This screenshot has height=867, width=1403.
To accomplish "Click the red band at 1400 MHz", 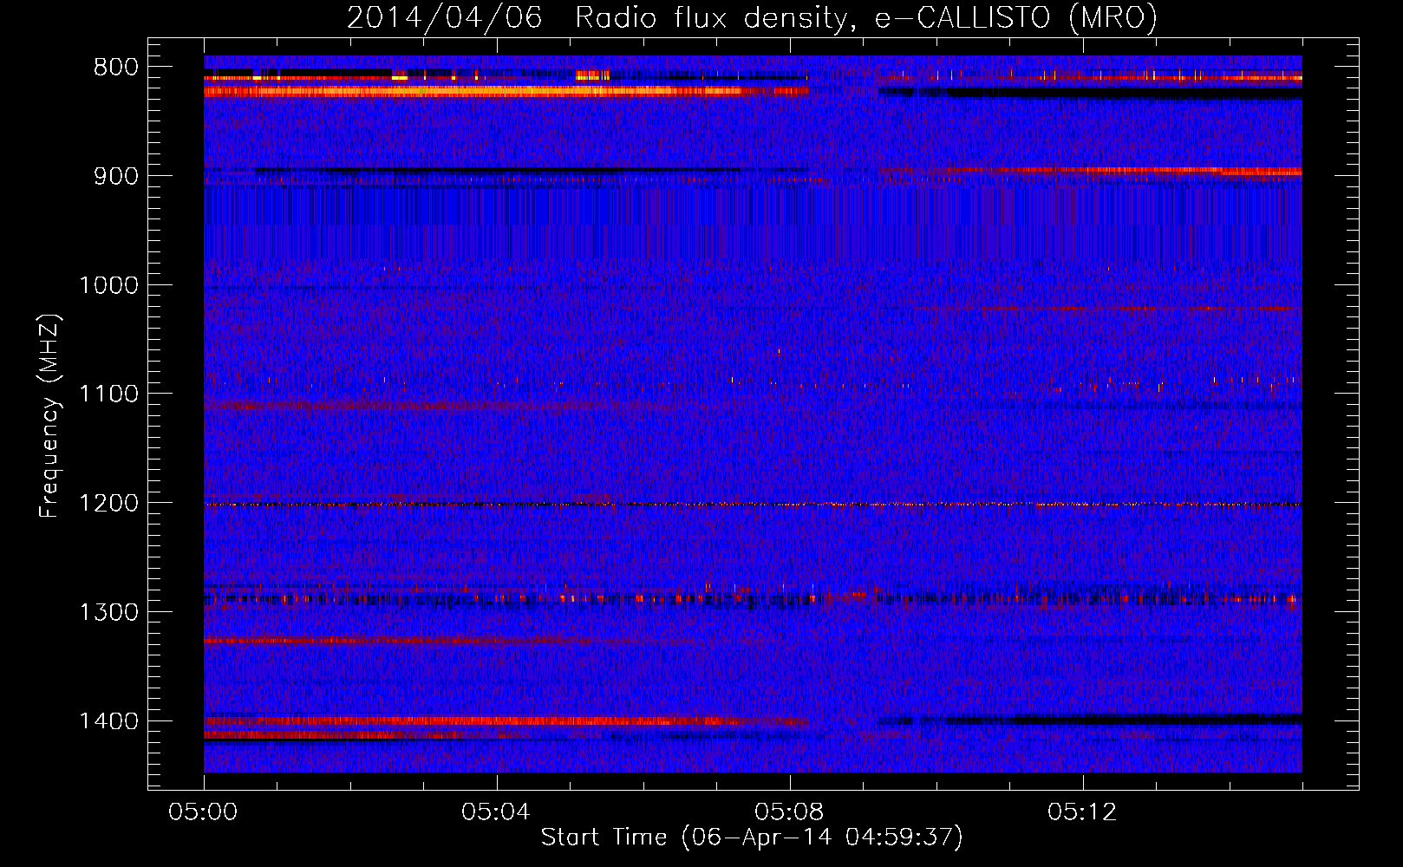I will click(x=506, y=720).
